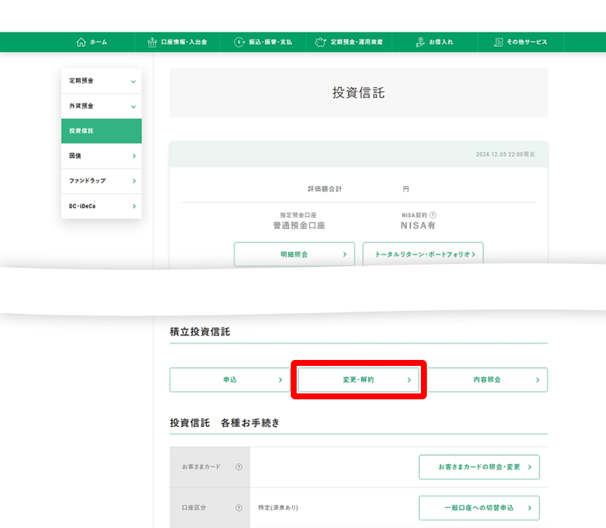Click the help icon next to 口座区分
Image resolution: width=606 pixels, height=528 pixels.
click(239, 508)
